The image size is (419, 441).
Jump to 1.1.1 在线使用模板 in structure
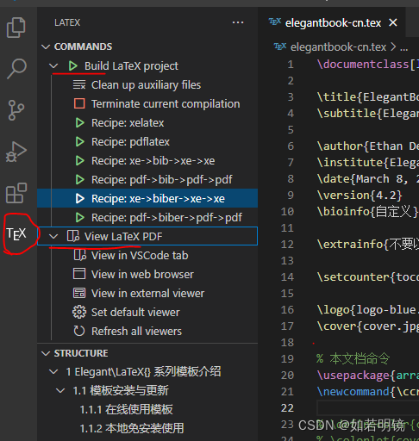127,409
